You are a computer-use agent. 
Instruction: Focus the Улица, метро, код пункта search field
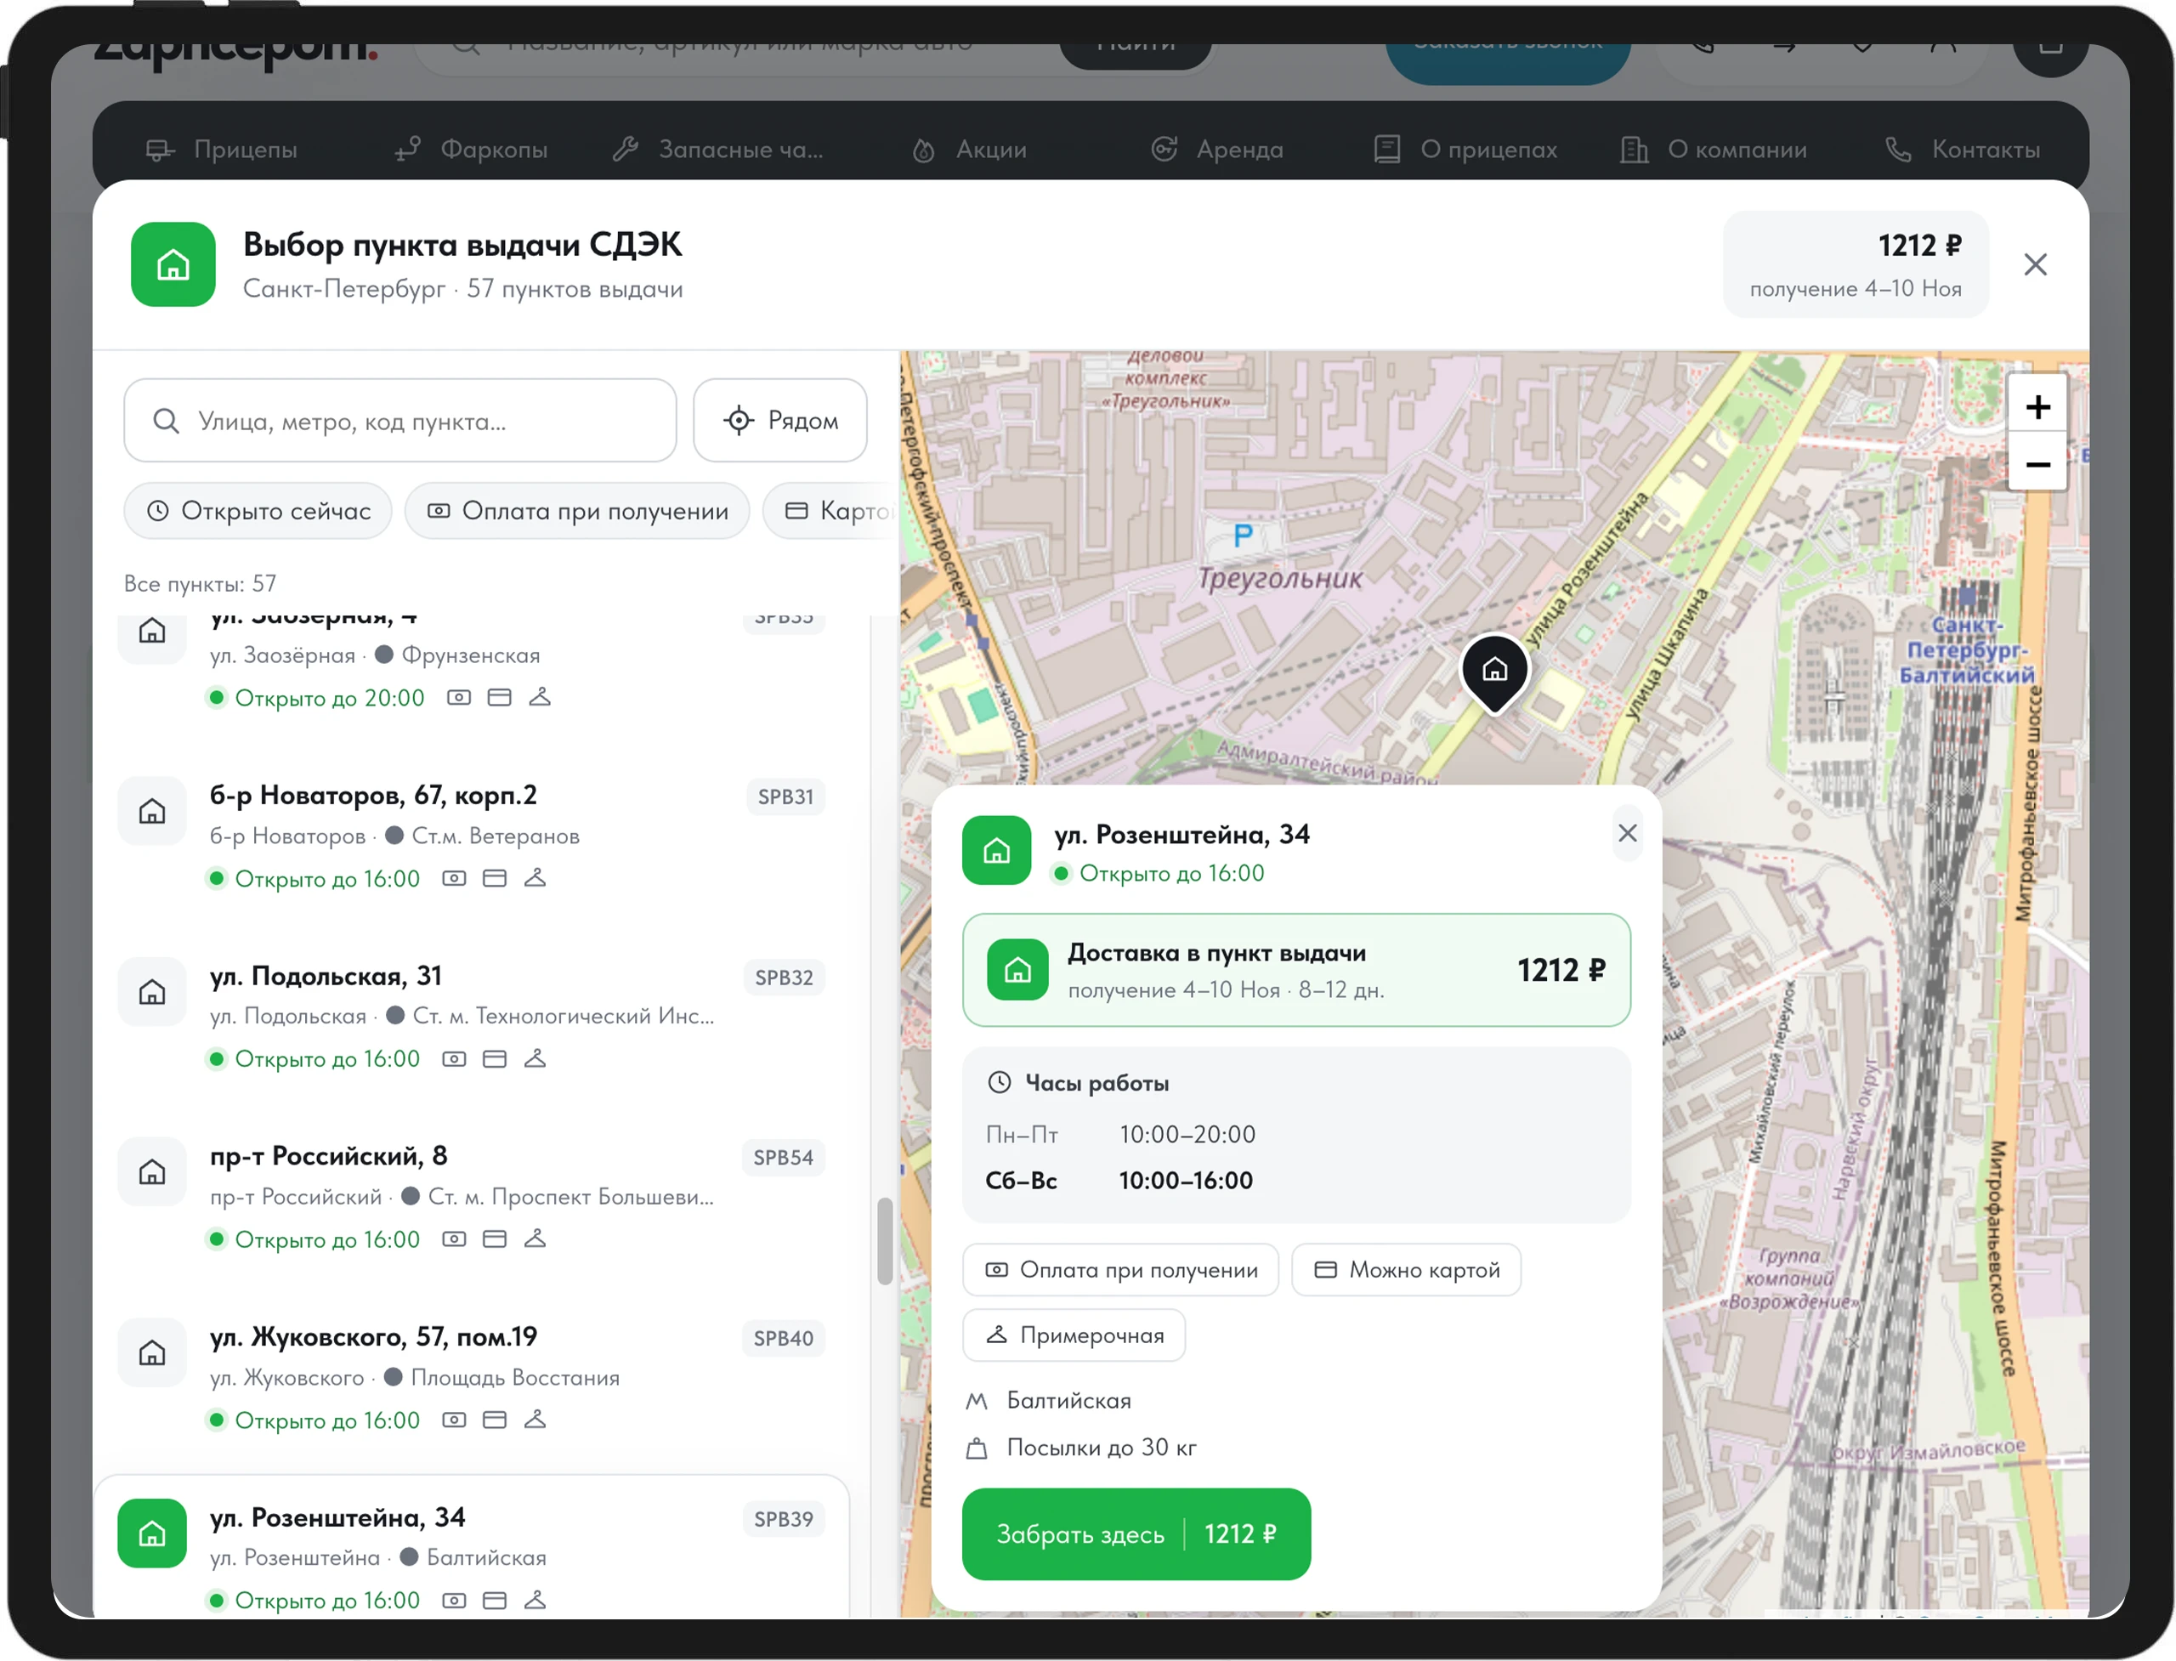pyautogui.click(x=400, y=420)
